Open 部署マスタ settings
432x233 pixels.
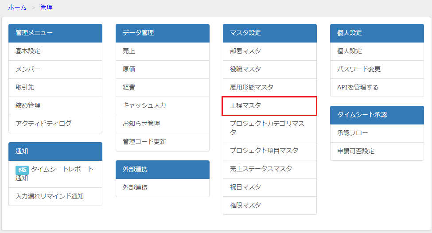[x=270, y=51]
